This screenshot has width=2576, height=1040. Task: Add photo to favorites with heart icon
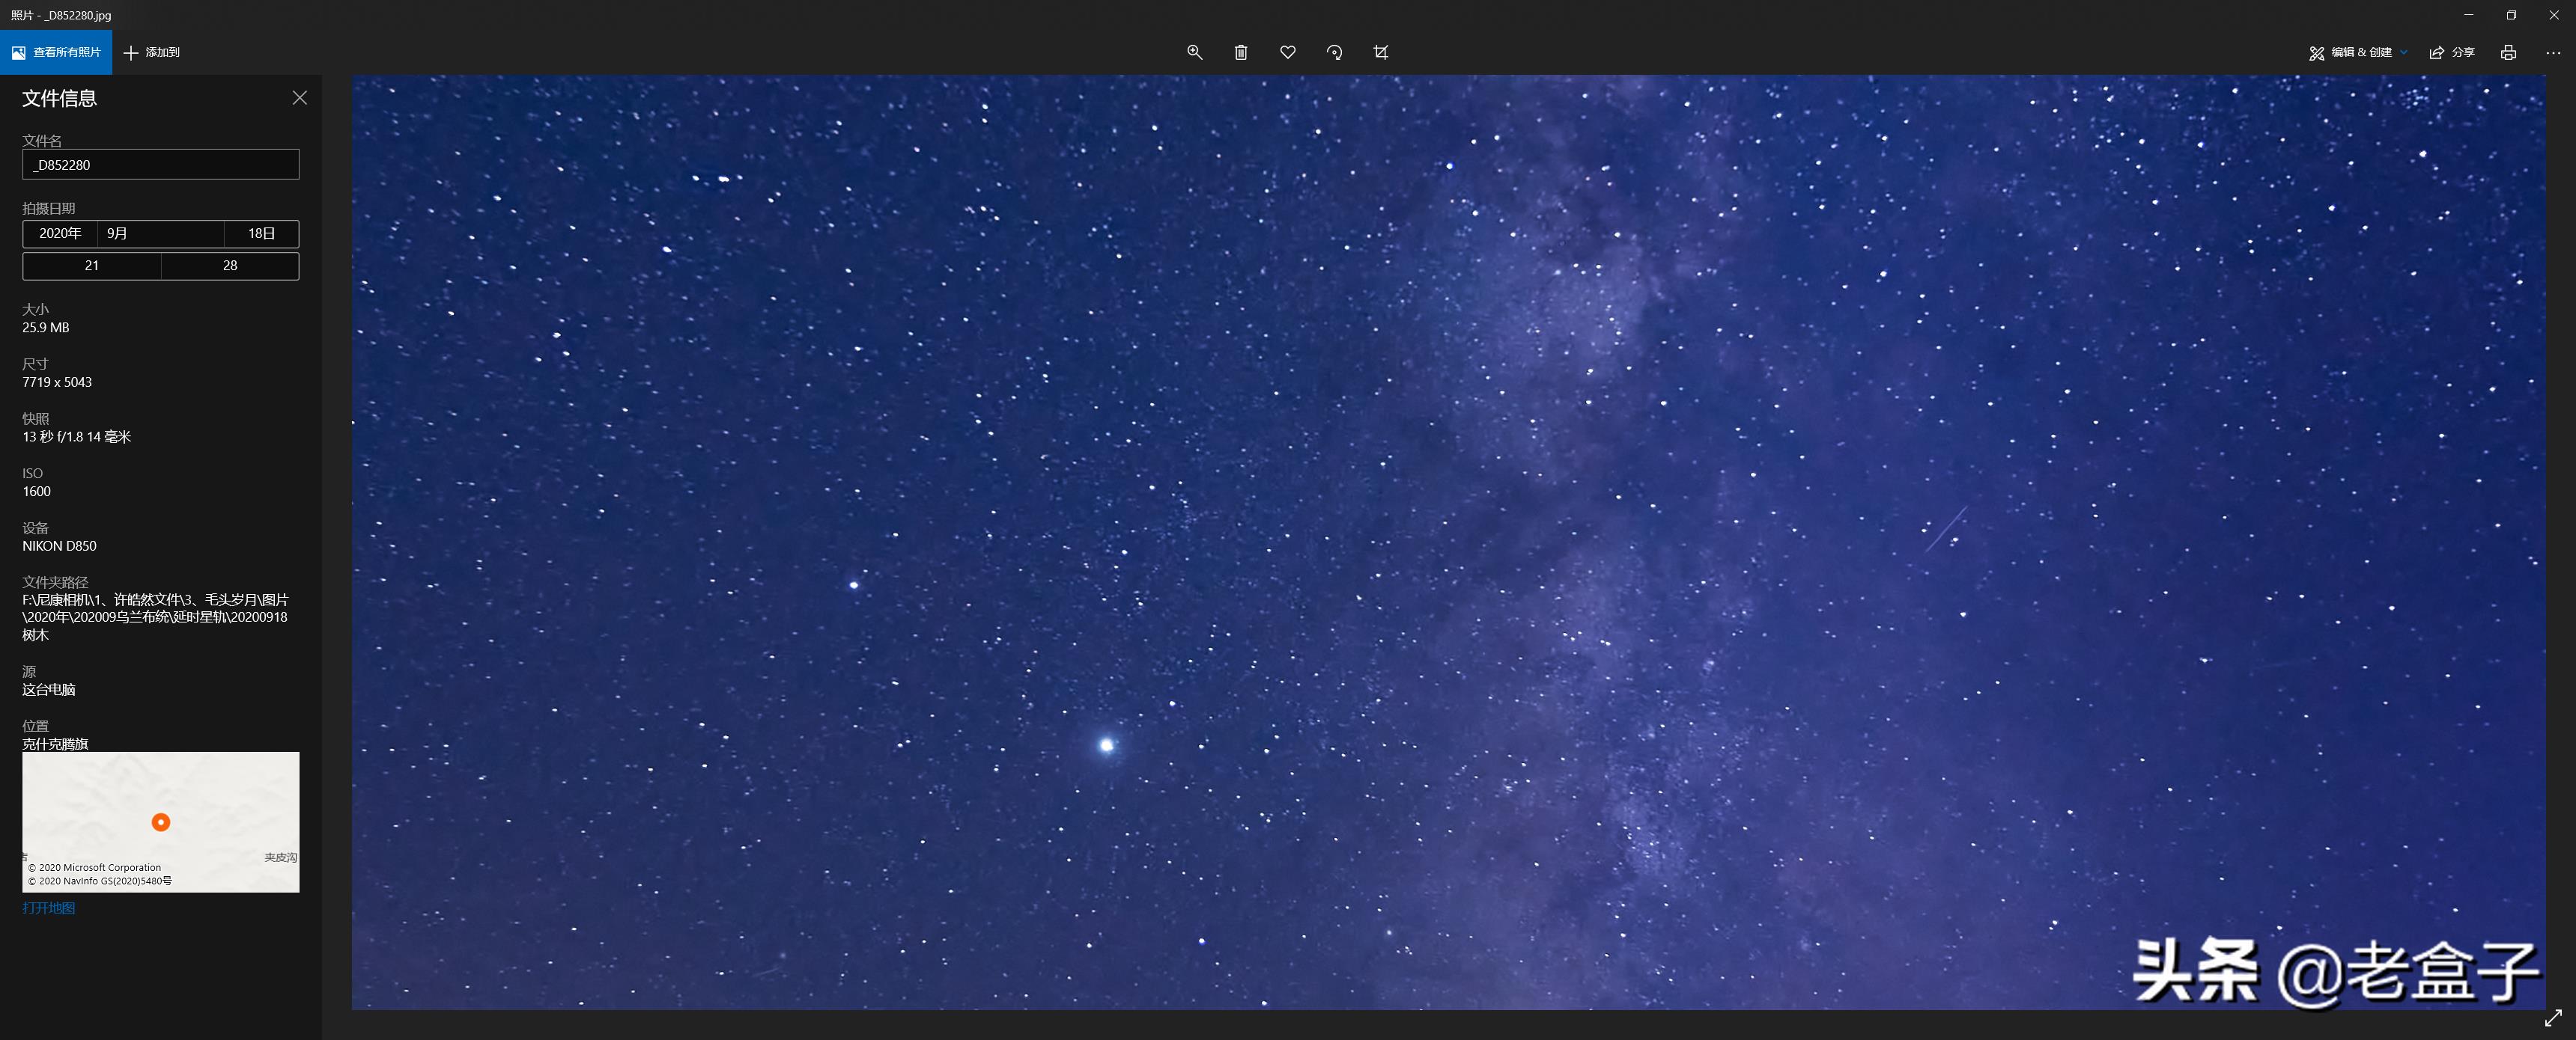(1288, 52)
